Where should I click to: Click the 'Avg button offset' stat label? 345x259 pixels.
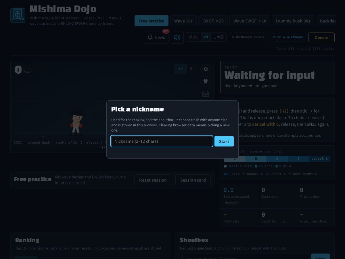313,221
